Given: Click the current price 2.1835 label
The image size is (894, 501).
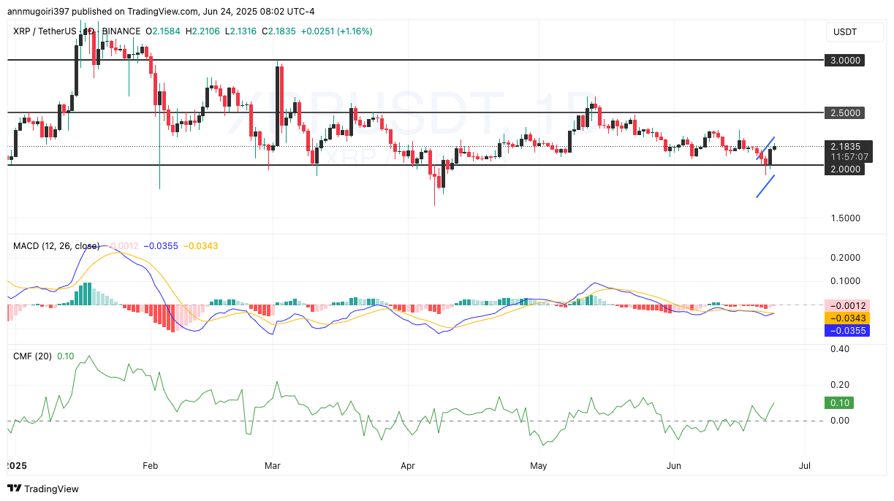Looking at the screenshot, I should coord(844,146).
